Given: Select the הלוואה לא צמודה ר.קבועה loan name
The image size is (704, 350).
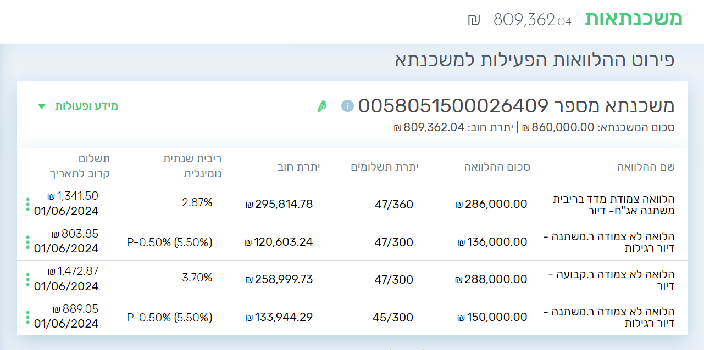Looking at the screenshot, I should tap(613, 280).
